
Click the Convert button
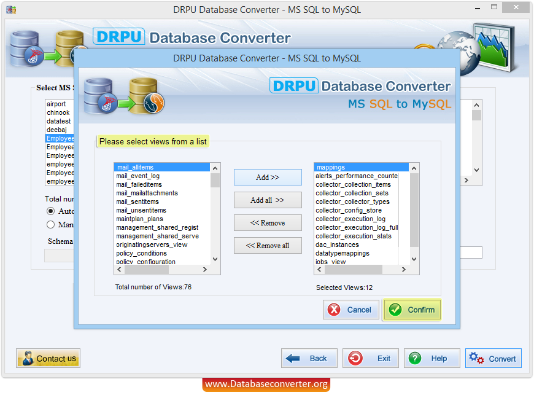[x=493, y=358]
